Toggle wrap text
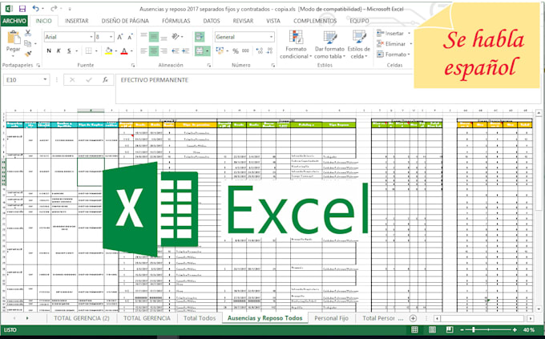Image resolution: width=545 pixels, height=339 pixels. point(200,37)
